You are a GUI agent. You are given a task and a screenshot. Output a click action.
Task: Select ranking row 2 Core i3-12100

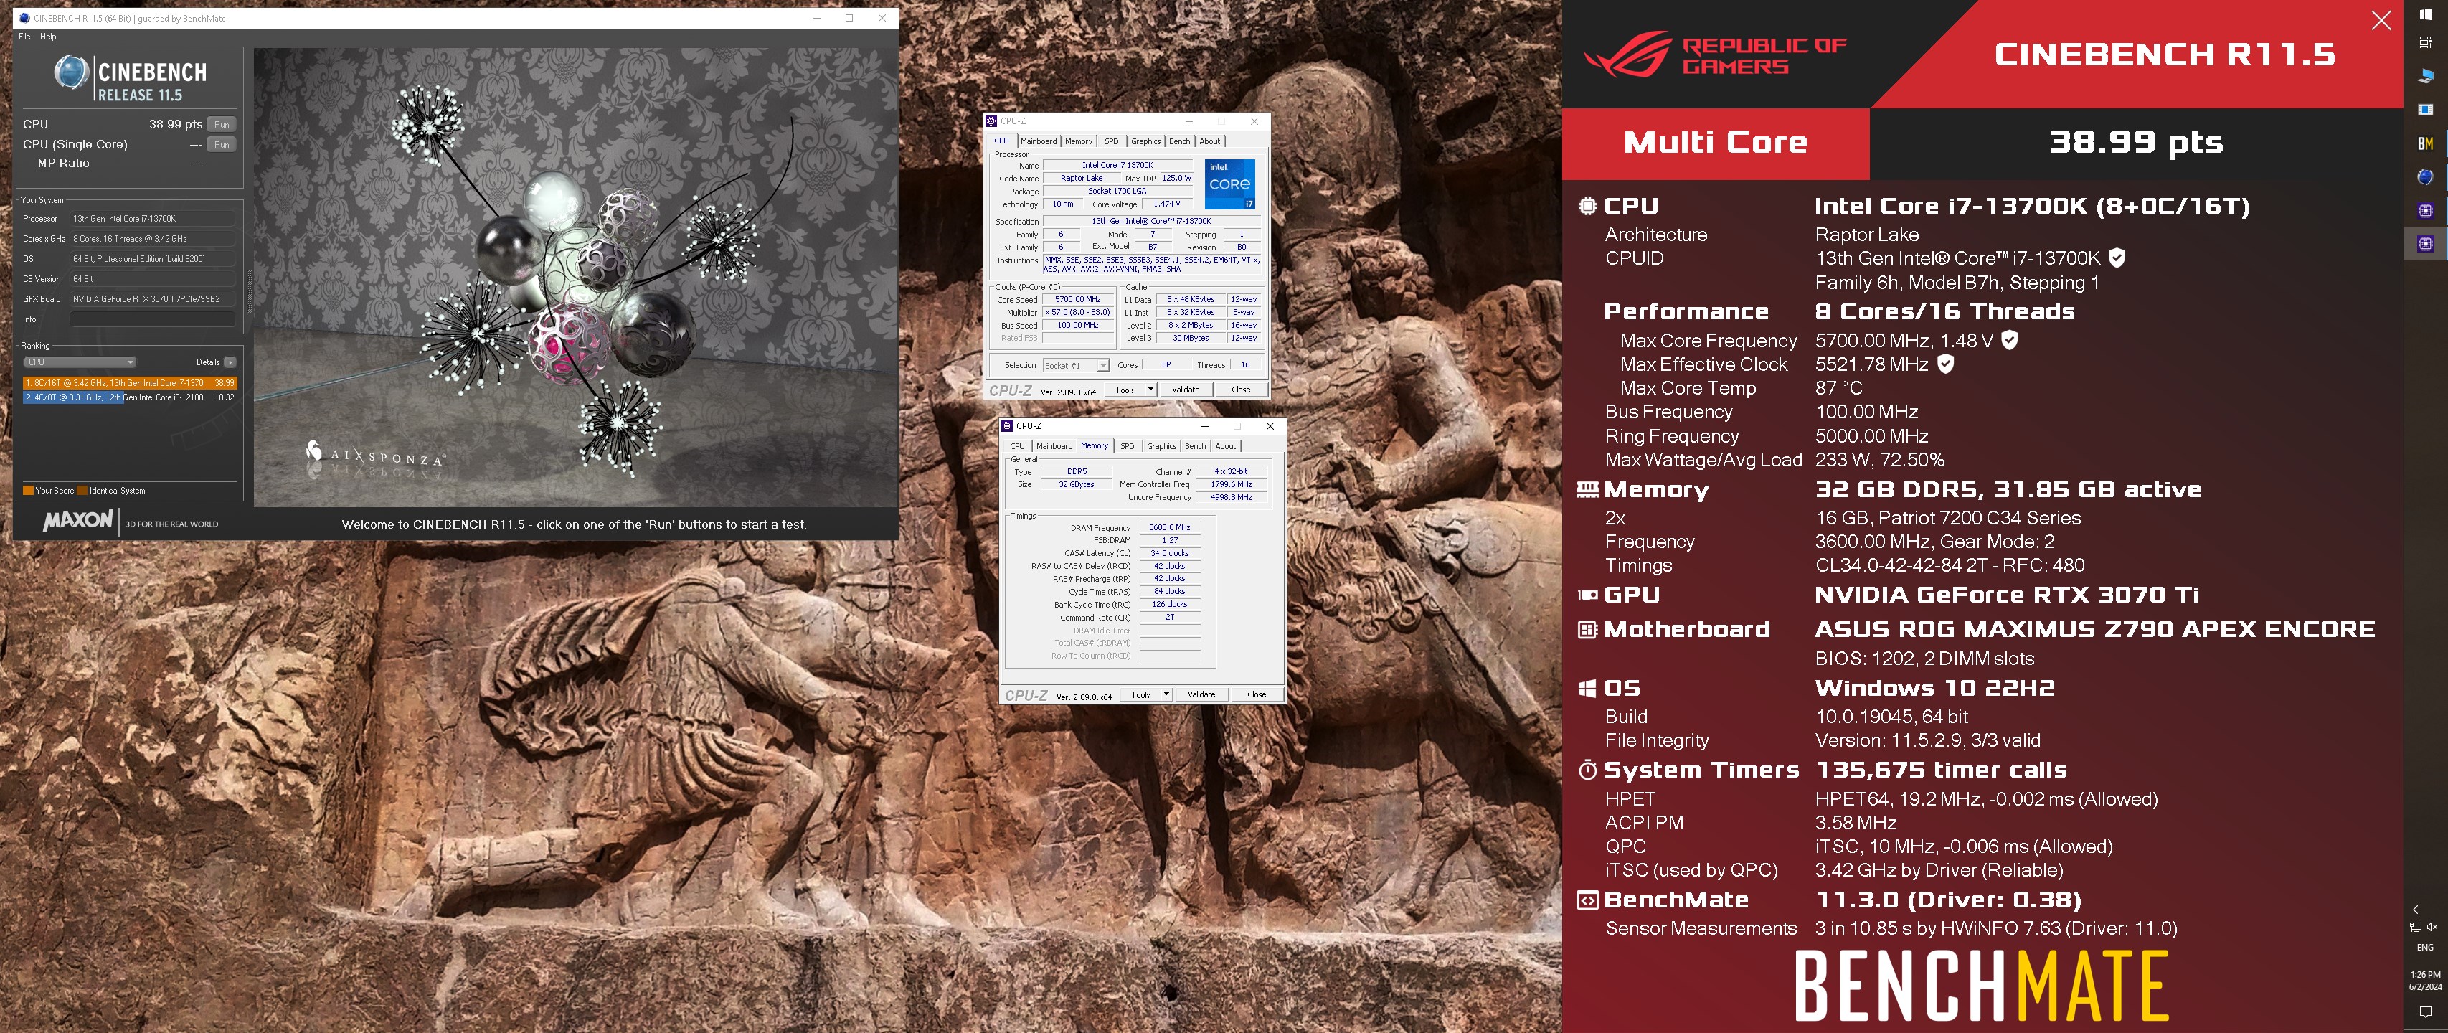pos(131,397)
